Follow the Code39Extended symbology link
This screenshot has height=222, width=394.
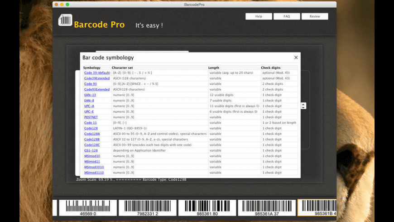coord(96,78)
